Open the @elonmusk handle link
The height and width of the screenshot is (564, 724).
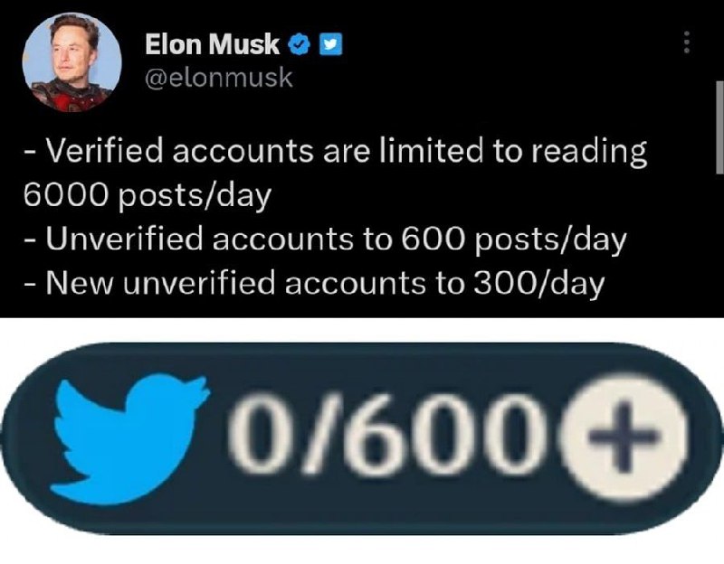[218, 78]
